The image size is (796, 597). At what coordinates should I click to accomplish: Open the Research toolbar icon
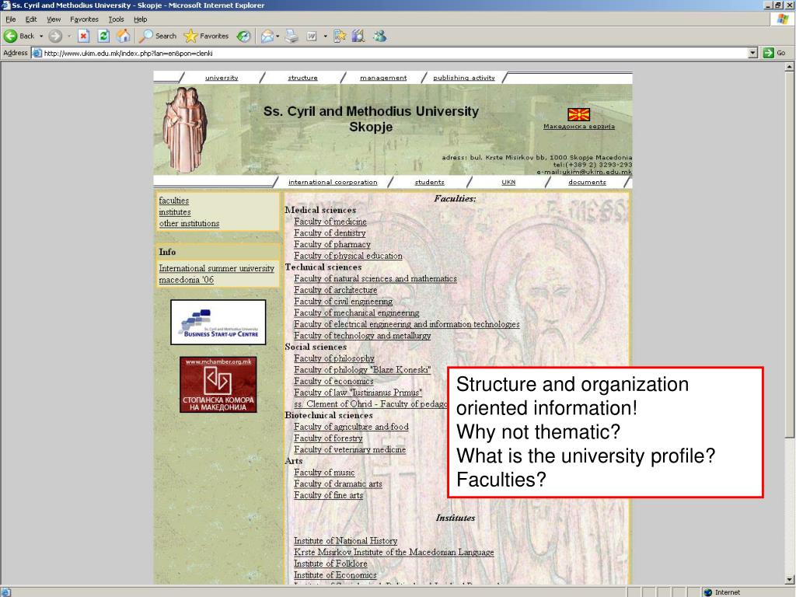(x=358, y=36)
